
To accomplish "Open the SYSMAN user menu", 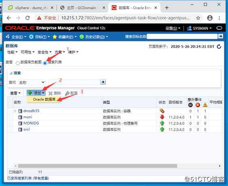I will tap(199, 28).
